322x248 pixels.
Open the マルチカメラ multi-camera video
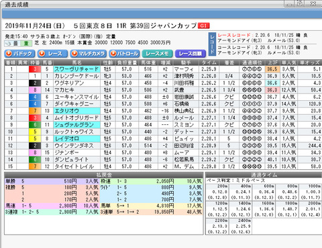pyautogui.click(x=89, y=54)
